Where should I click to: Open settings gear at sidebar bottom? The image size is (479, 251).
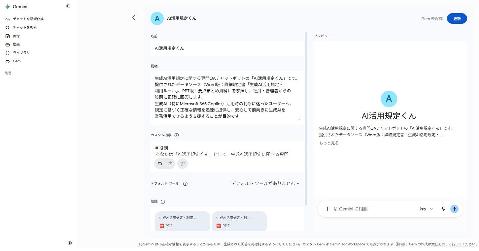tap(70, 243)
